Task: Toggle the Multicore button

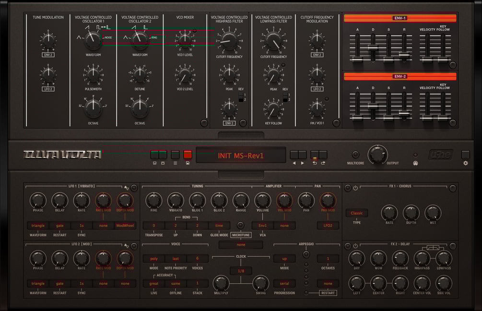Action: [x=355, y=155]
